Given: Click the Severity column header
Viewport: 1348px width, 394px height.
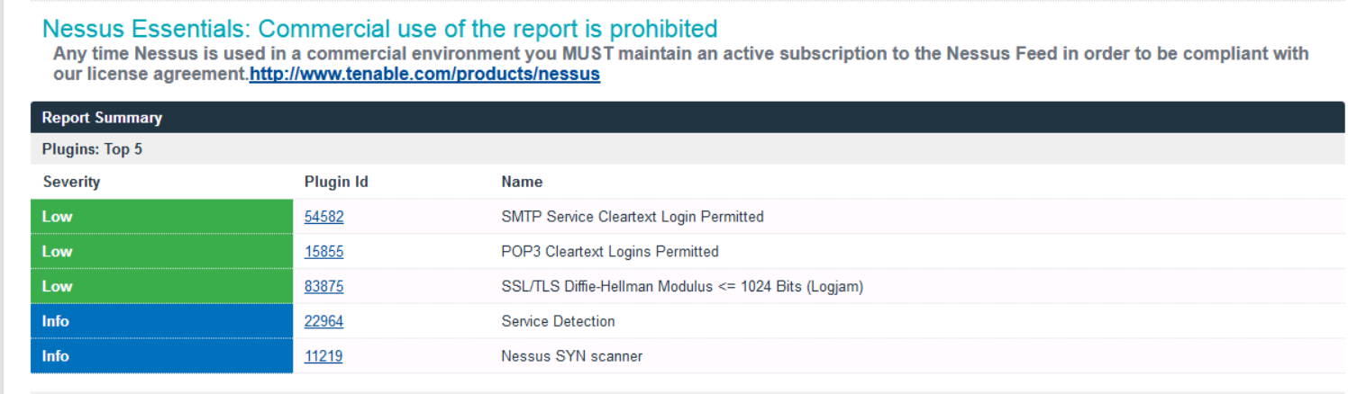Looking at the screenshot, I should coord(71,182).
